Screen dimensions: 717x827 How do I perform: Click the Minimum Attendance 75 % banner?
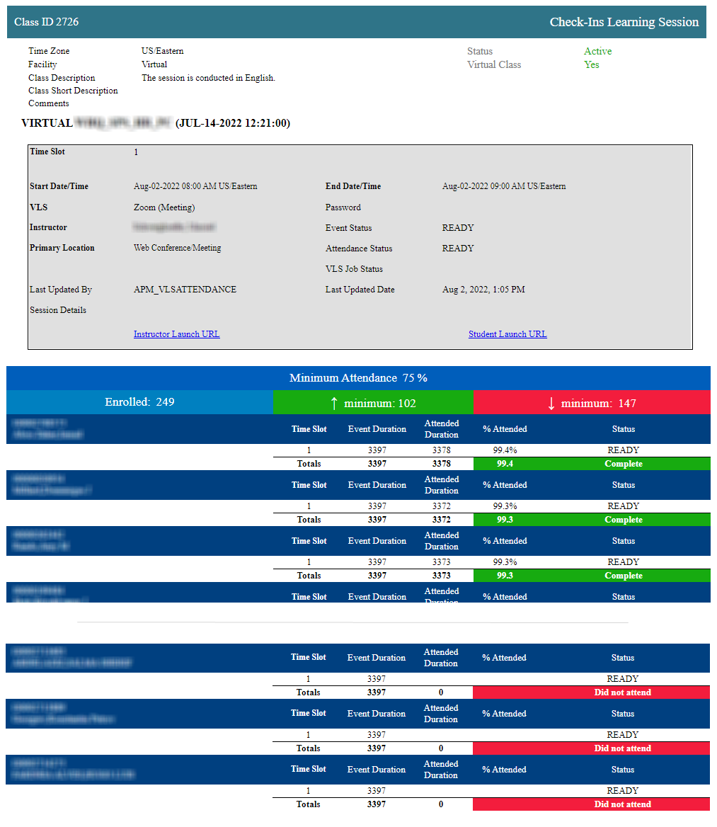point(358,378)
